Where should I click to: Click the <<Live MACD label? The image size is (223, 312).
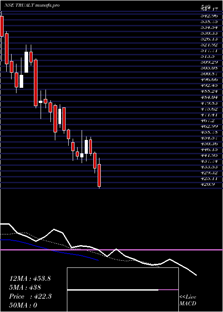coord(188,300)
